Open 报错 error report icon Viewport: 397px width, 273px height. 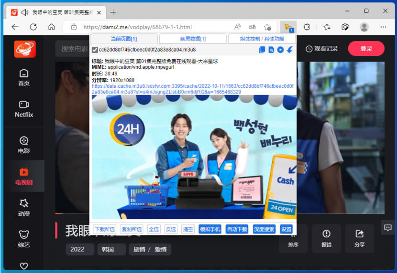[x=326, y=238]
